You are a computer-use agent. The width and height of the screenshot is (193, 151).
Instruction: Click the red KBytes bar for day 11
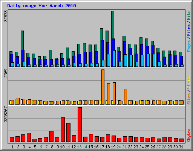(x=68, y=133)
